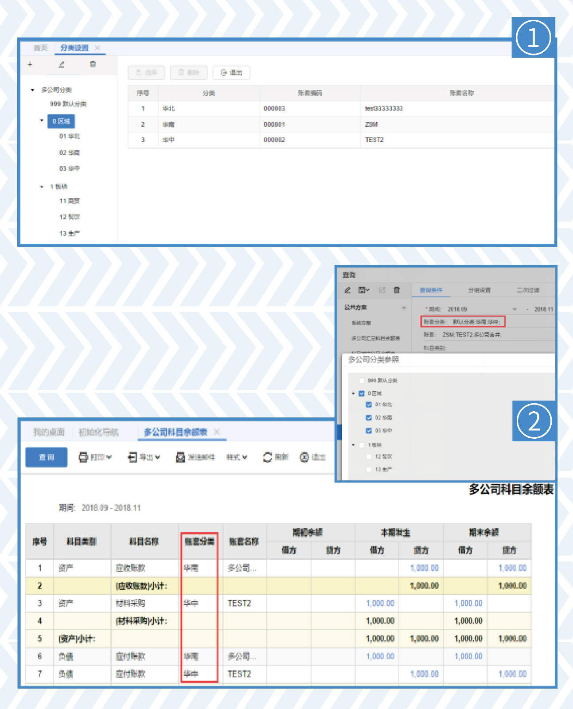This screenshot has width=573, height=709.
Task: Click the 退出 button in 分类设置 toolbar
Action: point(231,73)
